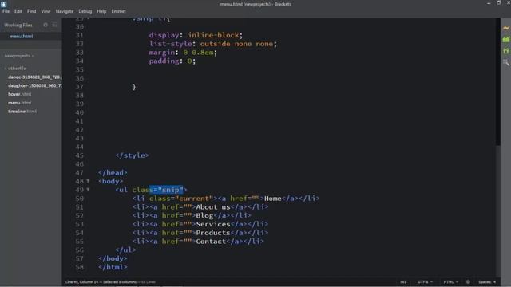511x287 pixels.
Task: Click the closing </head> tag
Action: pos(113,172)
